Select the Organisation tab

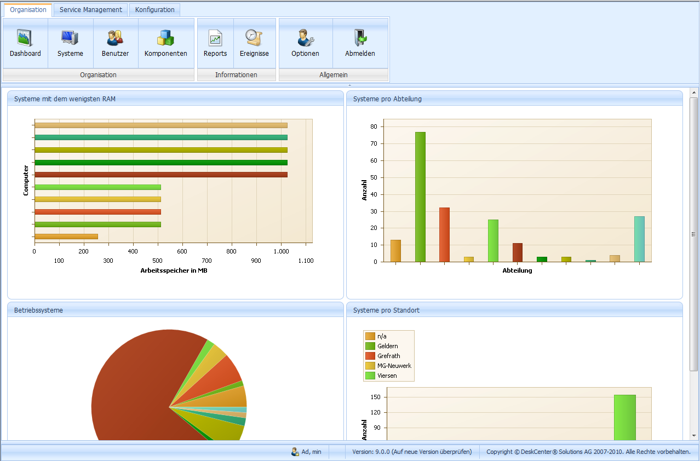point(28,10)
